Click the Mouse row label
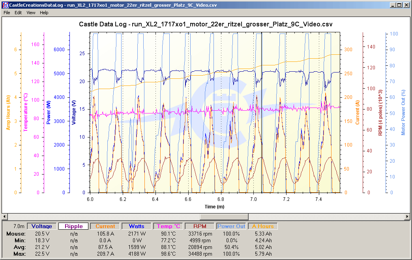This screenshot has width=412, height=260. coord(16,234)
